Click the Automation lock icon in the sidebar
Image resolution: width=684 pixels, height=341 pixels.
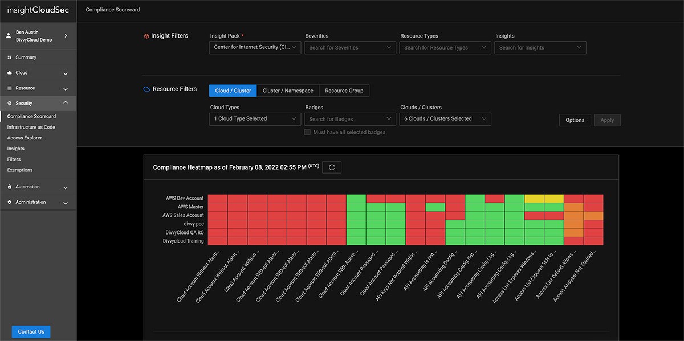10,187
